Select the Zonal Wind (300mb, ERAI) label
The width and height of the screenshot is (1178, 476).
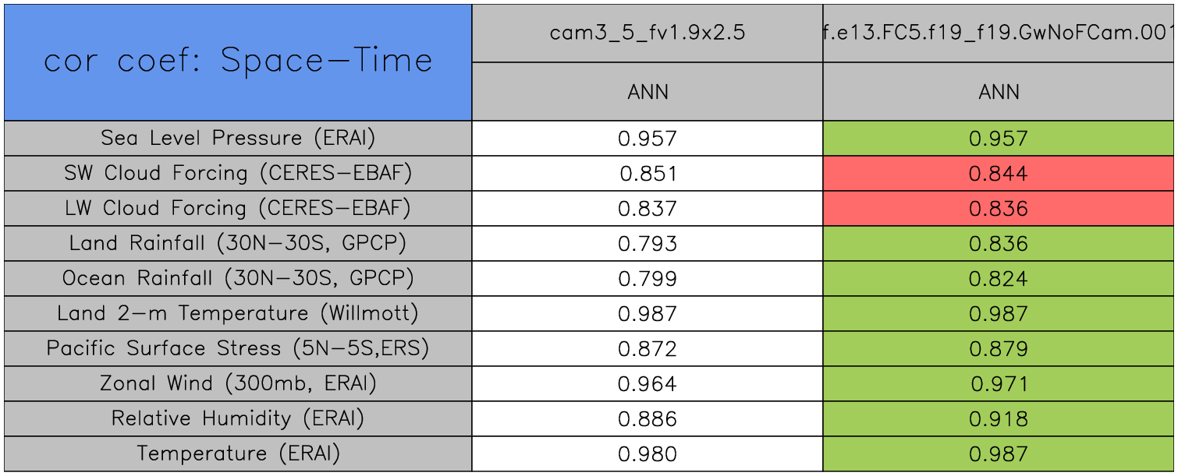[237, 383]
